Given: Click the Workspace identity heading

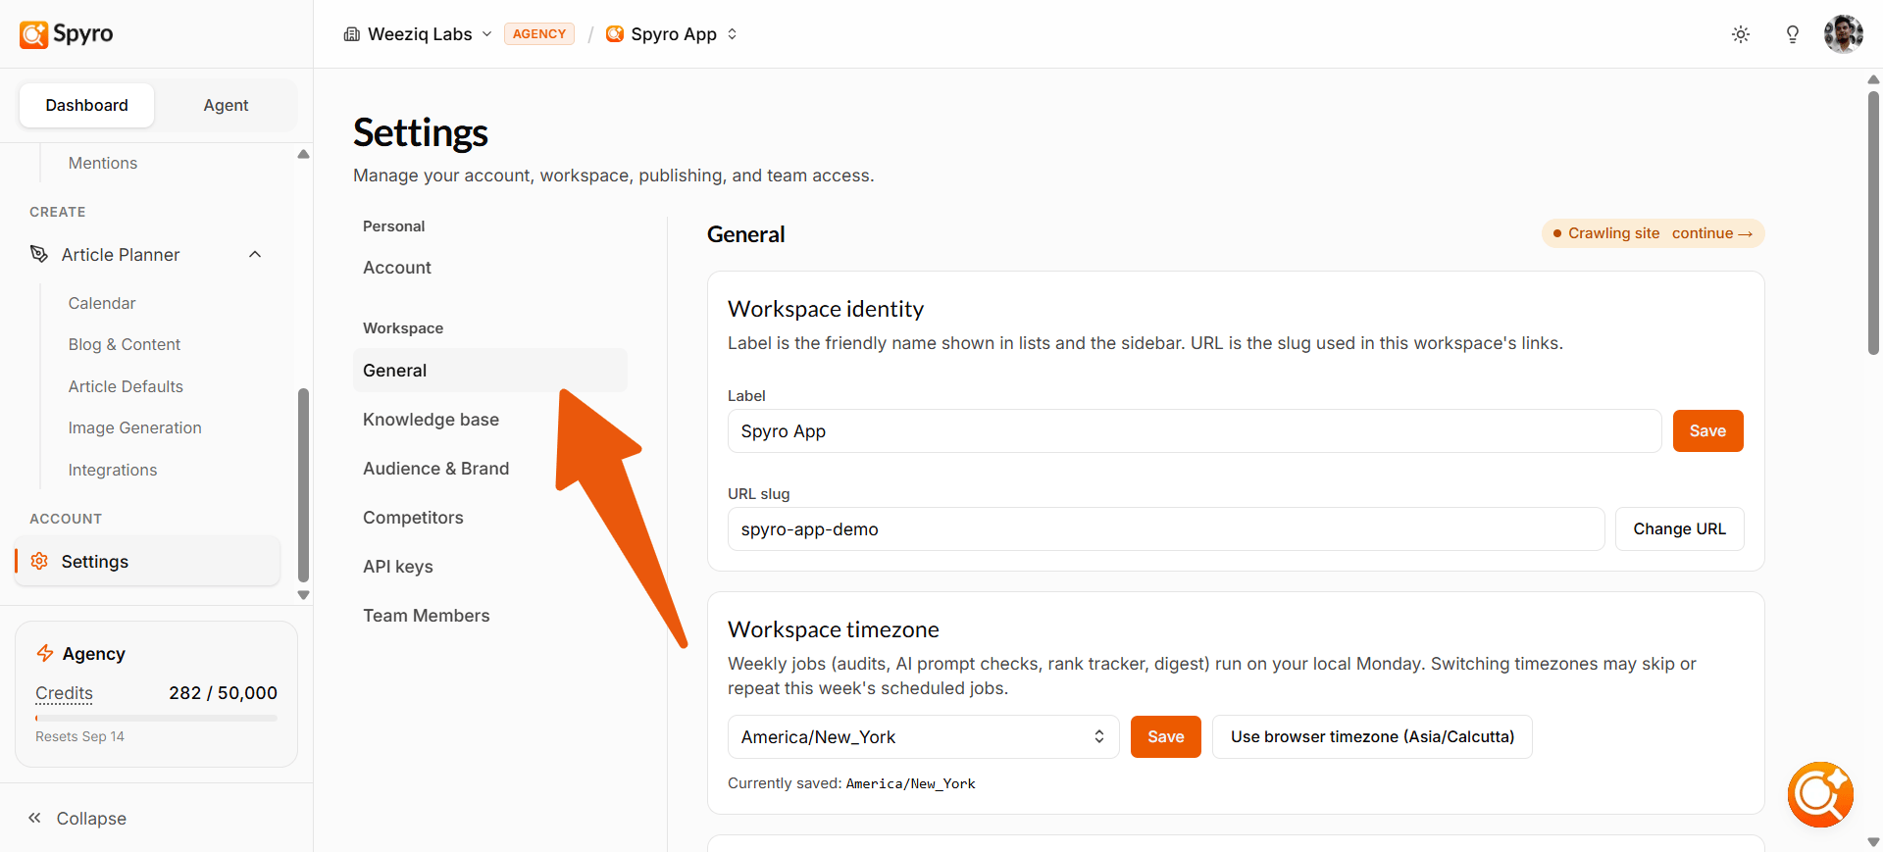Looking at the screenshot, I should [x=826, y=309].
